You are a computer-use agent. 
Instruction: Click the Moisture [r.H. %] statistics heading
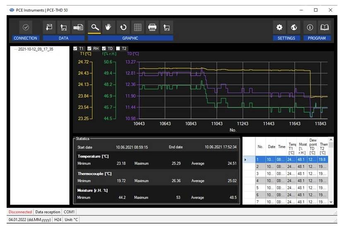click(x=92, y=190)
